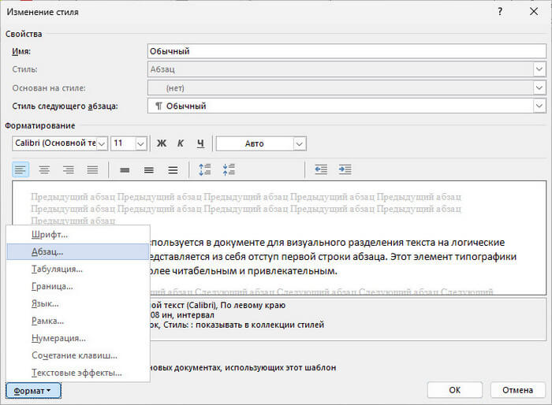Align paragraph text to the left

[21, 170]
